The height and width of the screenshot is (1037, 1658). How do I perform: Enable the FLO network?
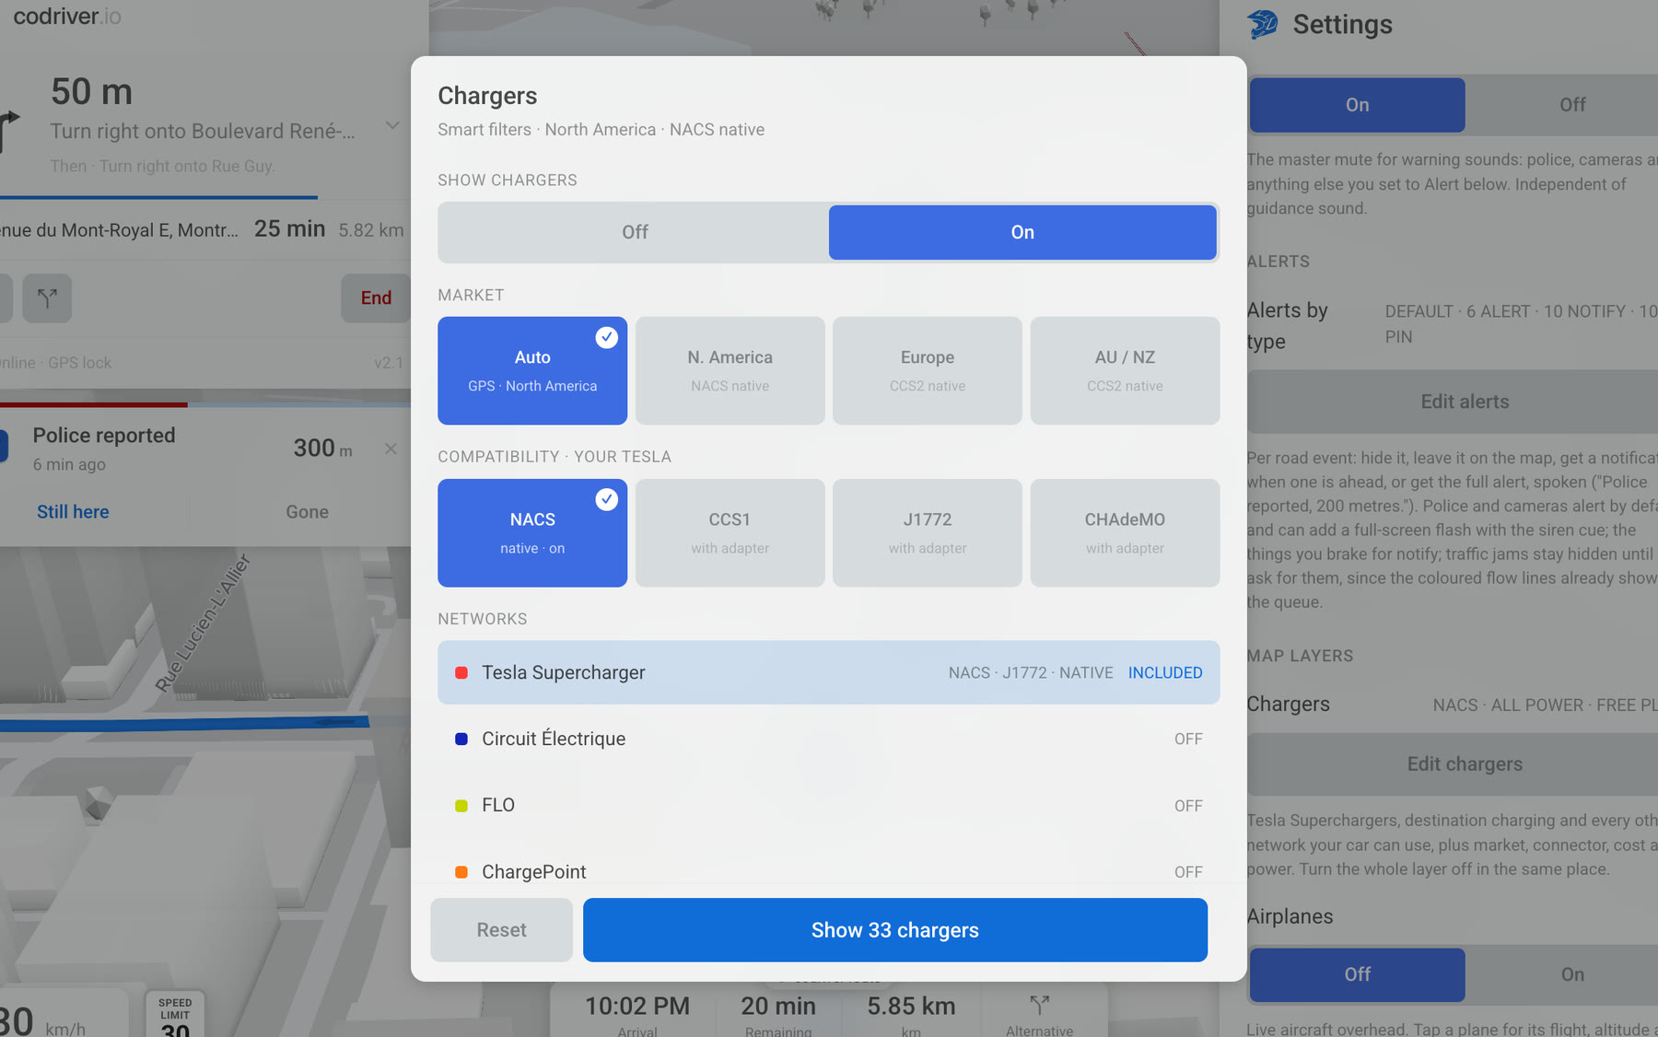[829, 805]
